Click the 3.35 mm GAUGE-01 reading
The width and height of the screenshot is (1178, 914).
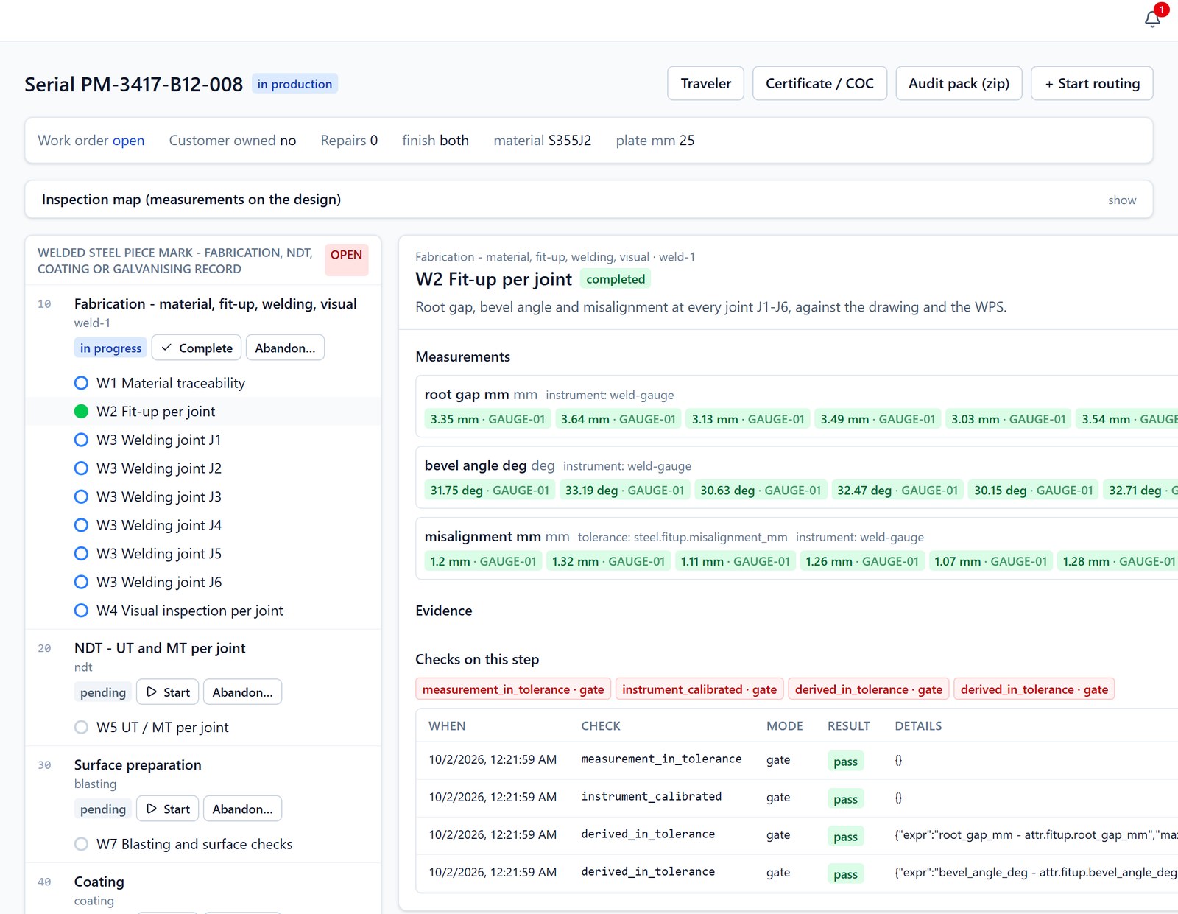487,419
